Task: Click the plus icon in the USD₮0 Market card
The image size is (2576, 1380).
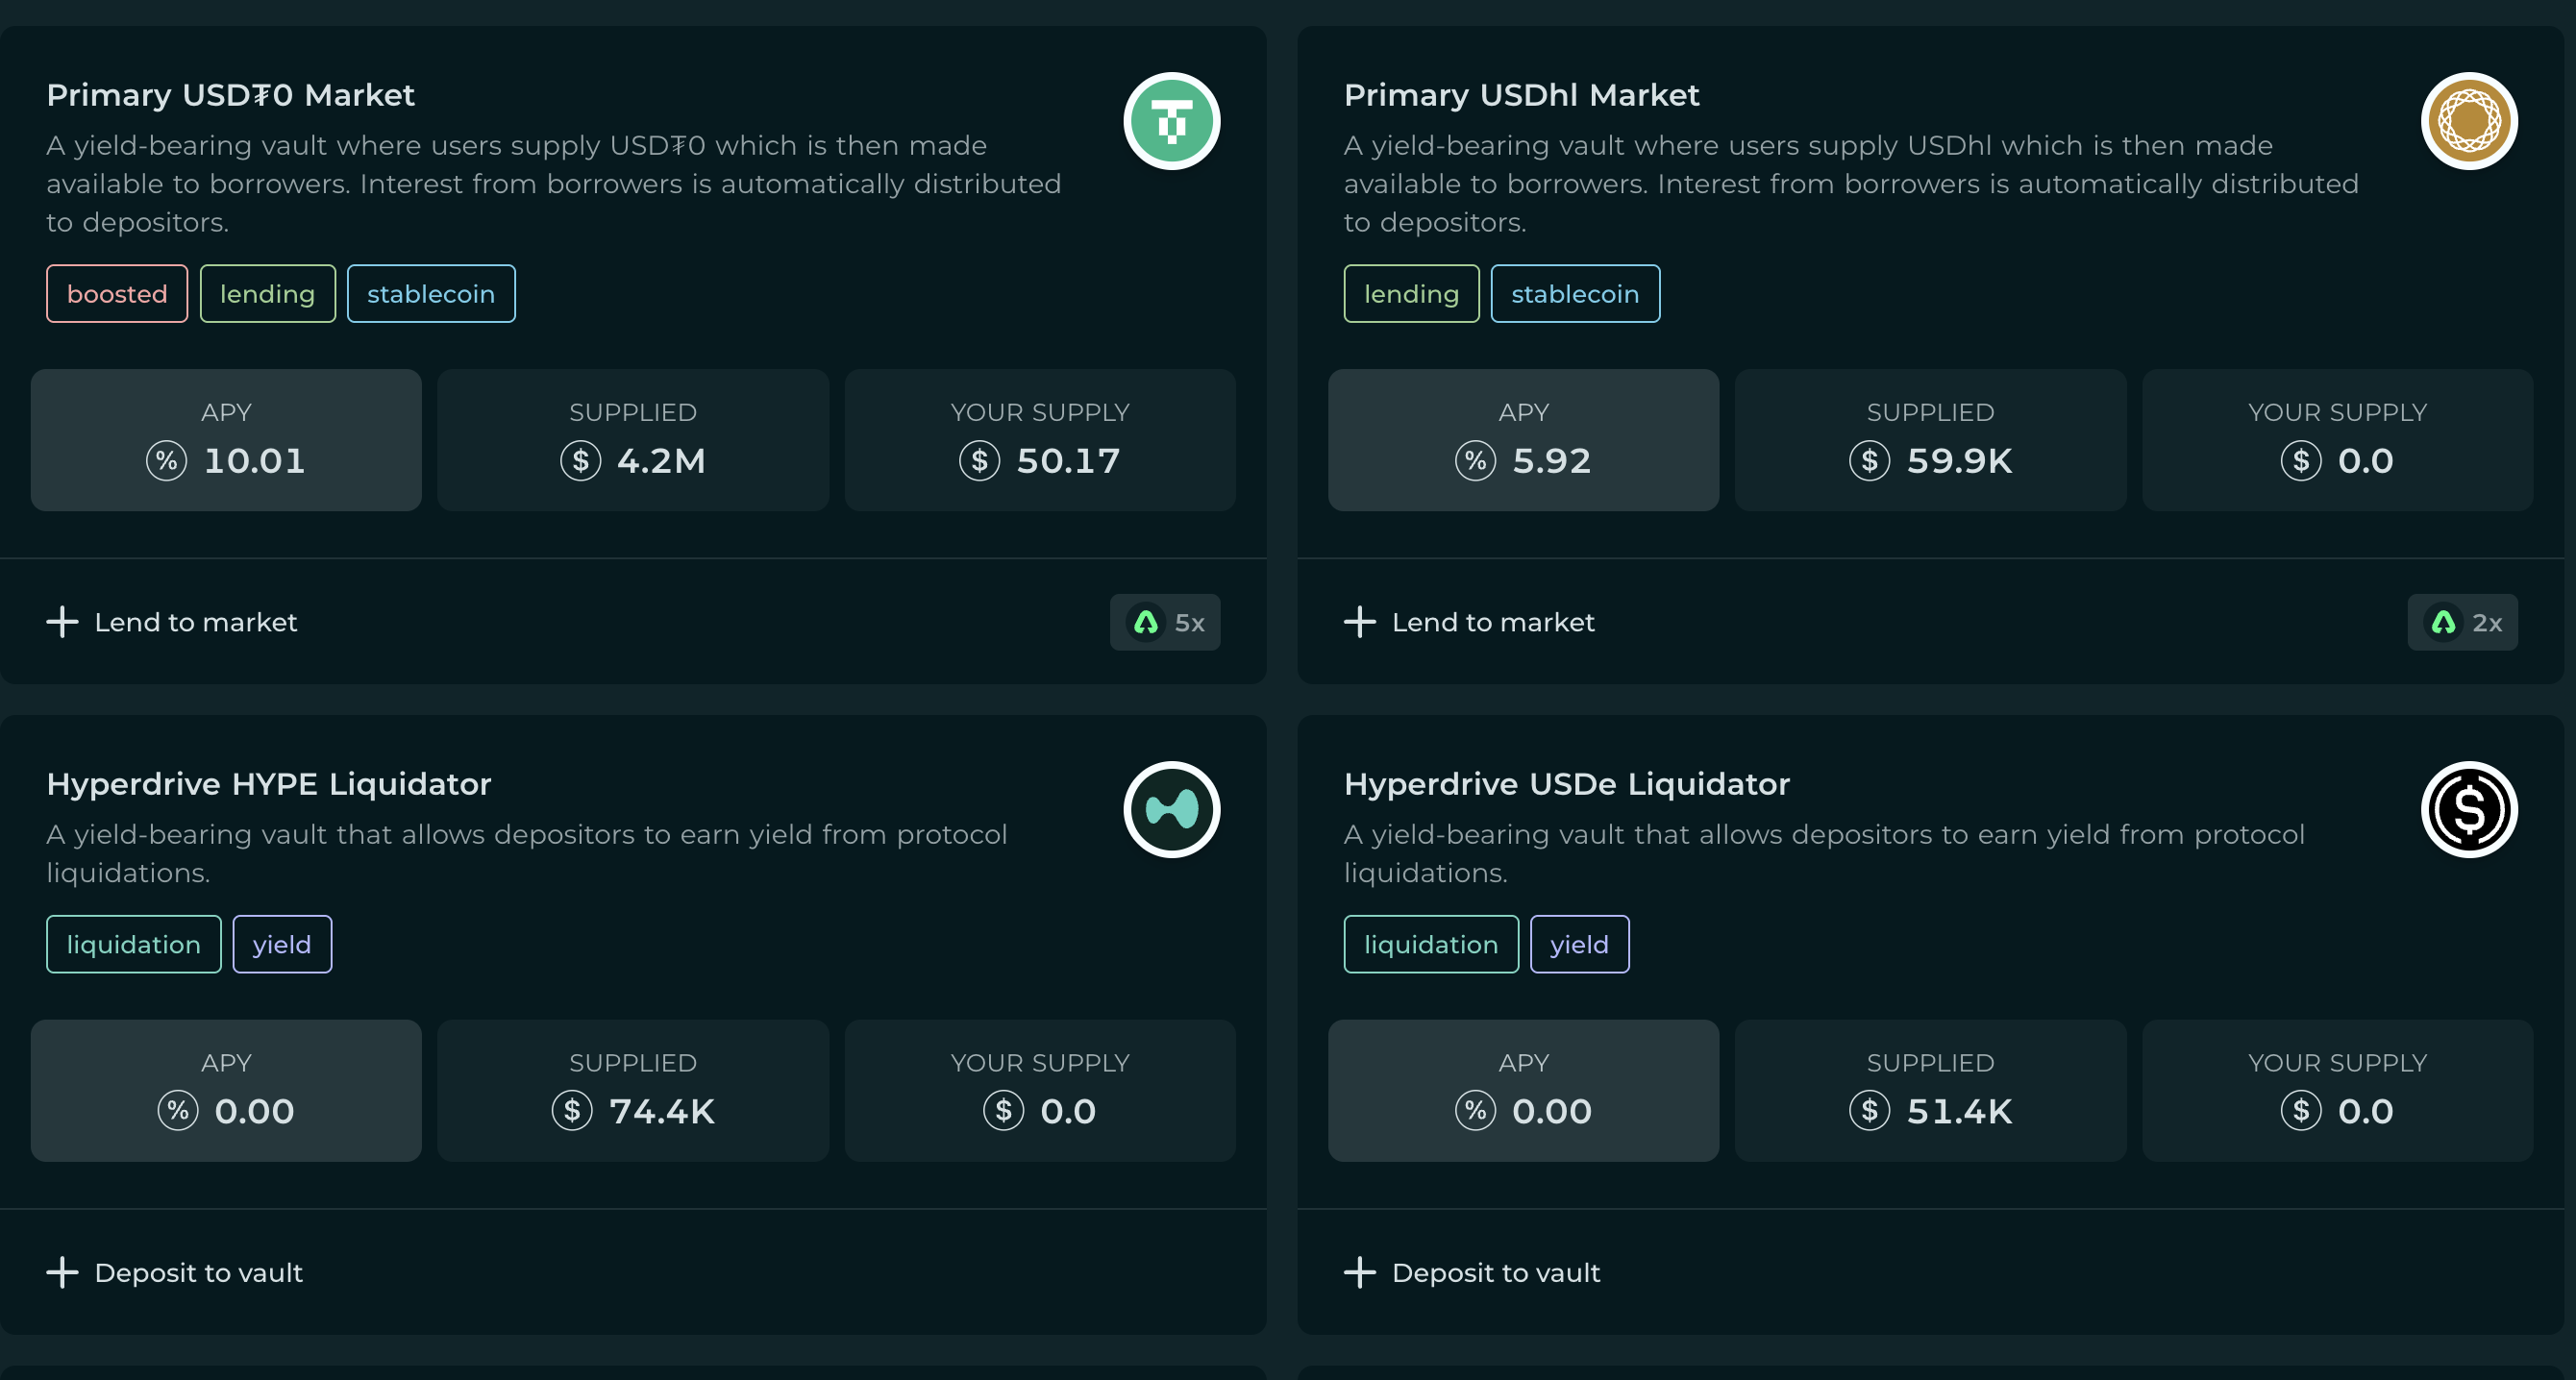Action: 62,622
